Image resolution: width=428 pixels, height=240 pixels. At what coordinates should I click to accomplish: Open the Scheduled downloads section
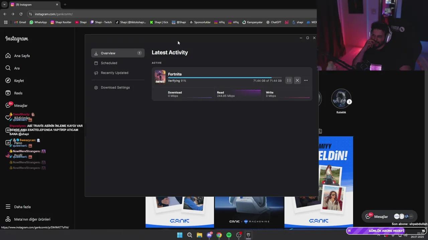coord(109,63)
